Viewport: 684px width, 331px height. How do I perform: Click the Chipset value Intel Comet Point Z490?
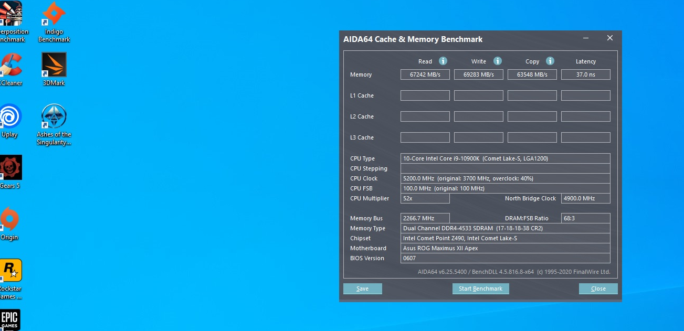pos(506,238)
